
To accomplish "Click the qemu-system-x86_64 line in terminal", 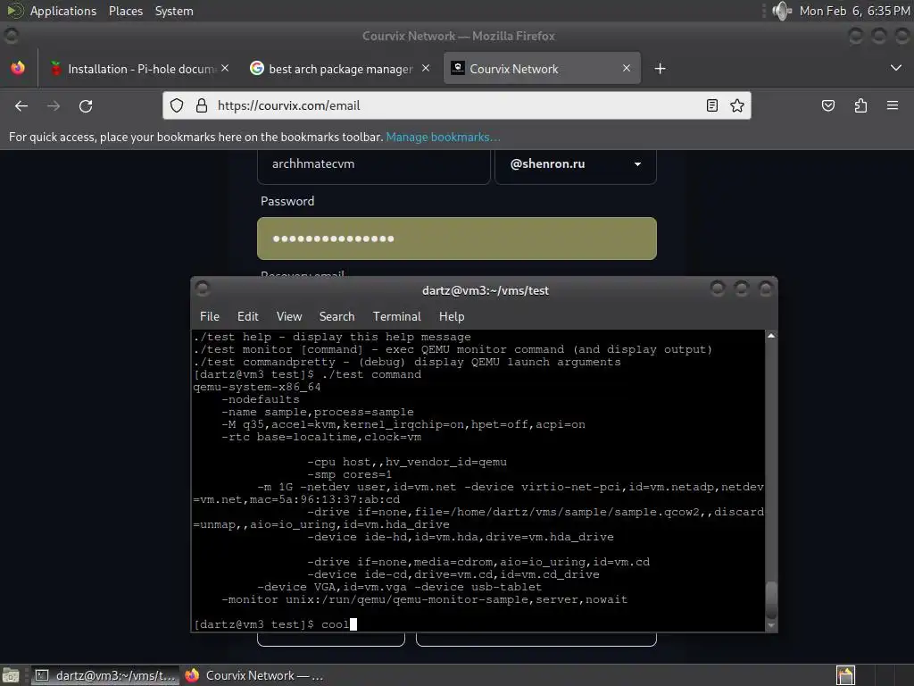I will tap(257, 387).
